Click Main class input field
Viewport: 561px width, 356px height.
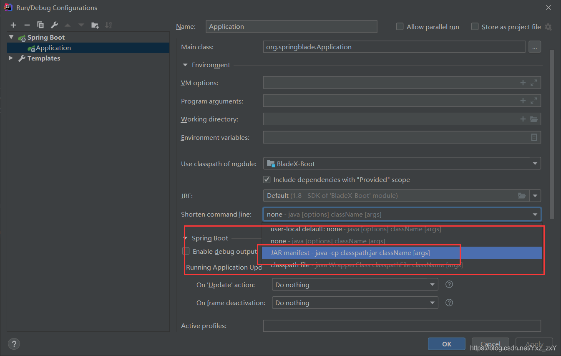394,47
